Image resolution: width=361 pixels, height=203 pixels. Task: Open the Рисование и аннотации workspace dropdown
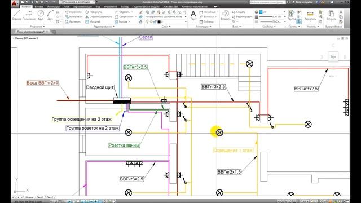77,2
